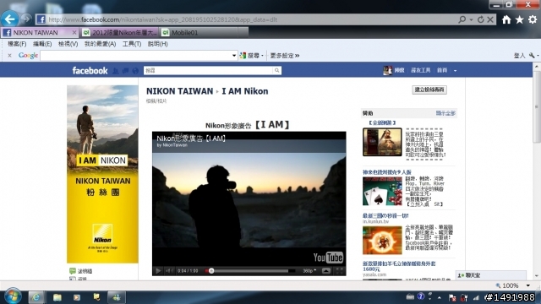The width and height of the screenshot is (541, 304).
Task: Open the Facebook account dropdown arrow
Action: pyautogui.click(x=455, y=70)
